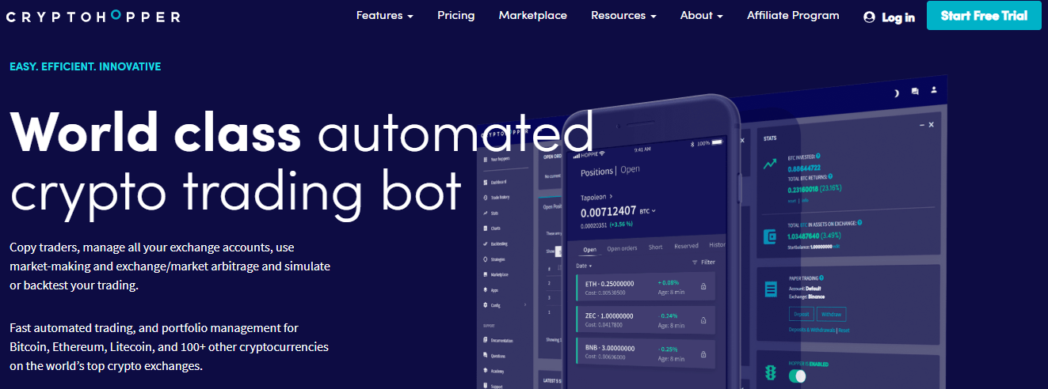Image resolution: width=1048 pixels, height=389 pixels.
Task: Click the Start Free Trial button
Action: point(984,15)
